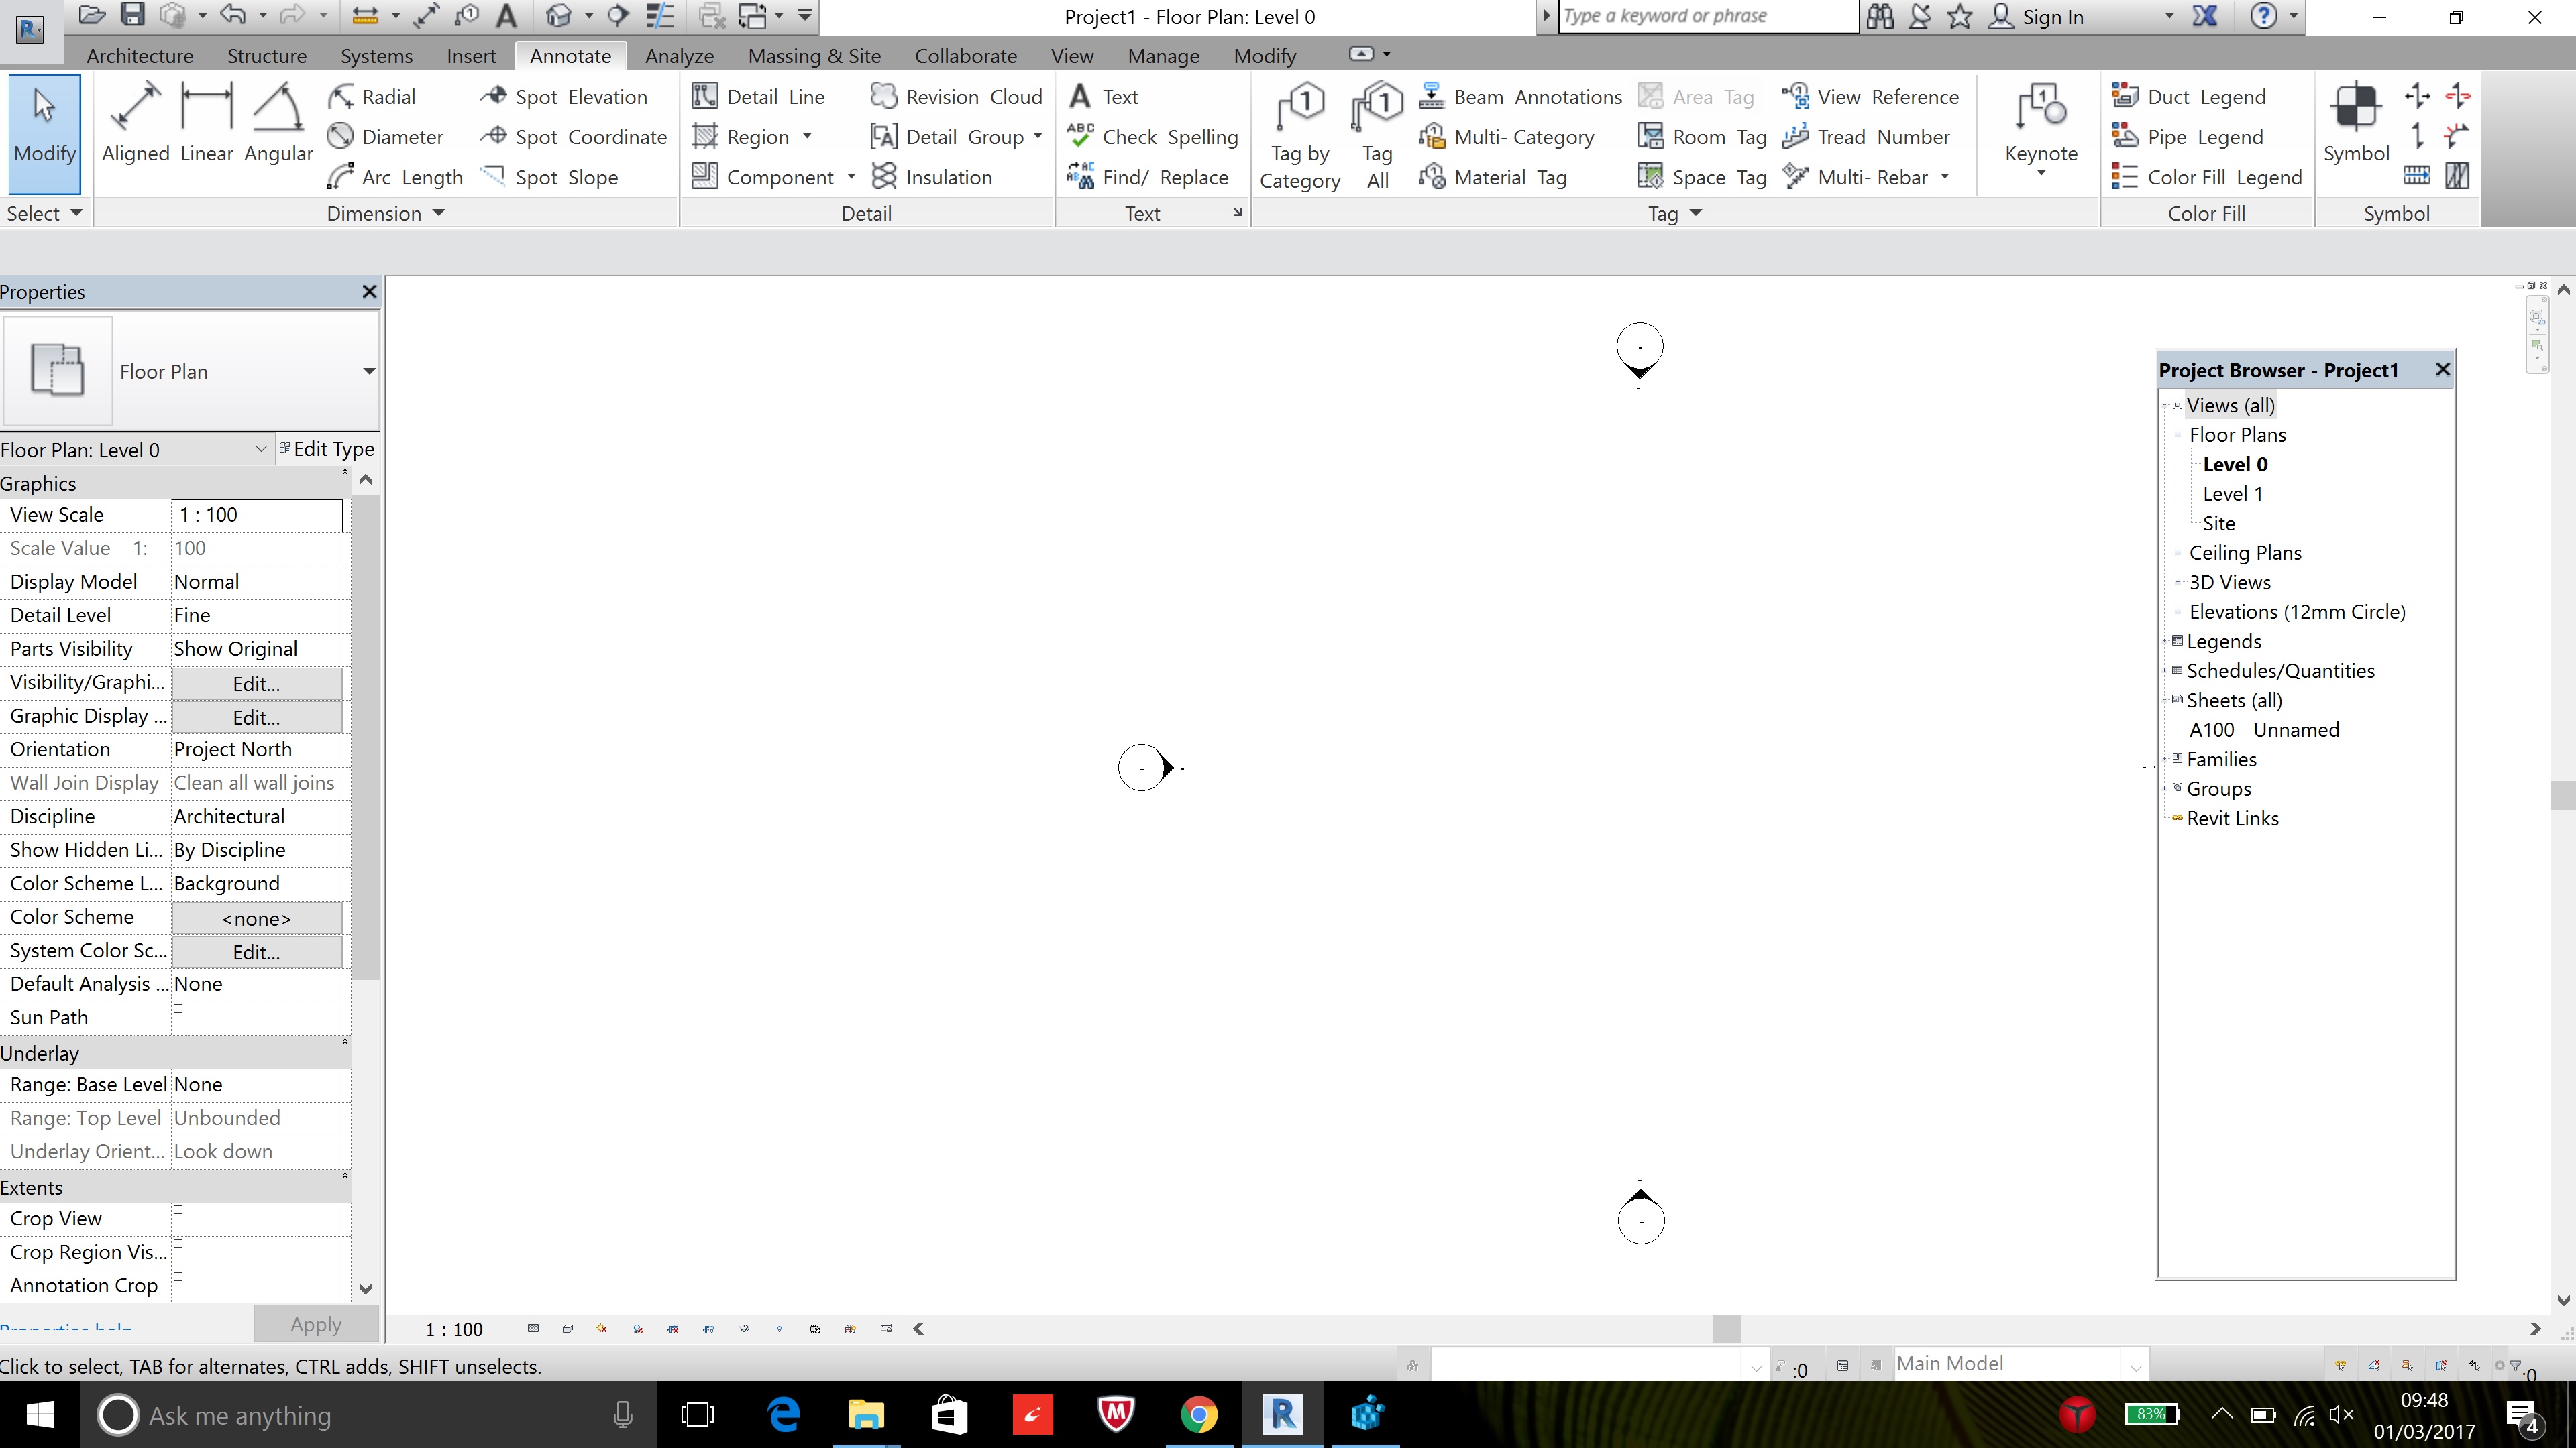Start Tag by Category
The width and height of the screenshot is (2576, 1448).
(1299, 131)
